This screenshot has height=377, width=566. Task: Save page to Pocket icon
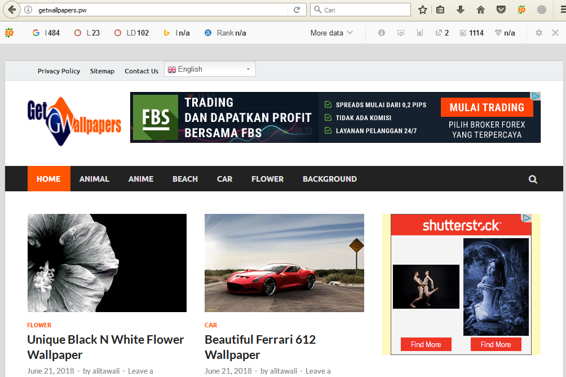pos(501,10)
